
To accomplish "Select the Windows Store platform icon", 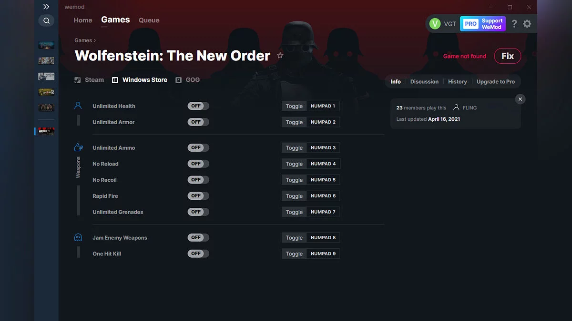I will point(114,80).
